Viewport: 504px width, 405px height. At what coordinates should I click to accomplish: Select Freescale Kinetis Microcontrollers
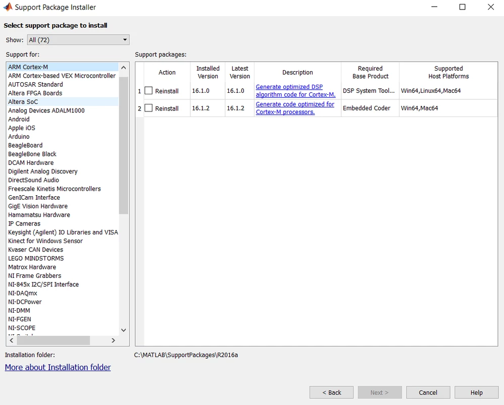click(63, 189)
